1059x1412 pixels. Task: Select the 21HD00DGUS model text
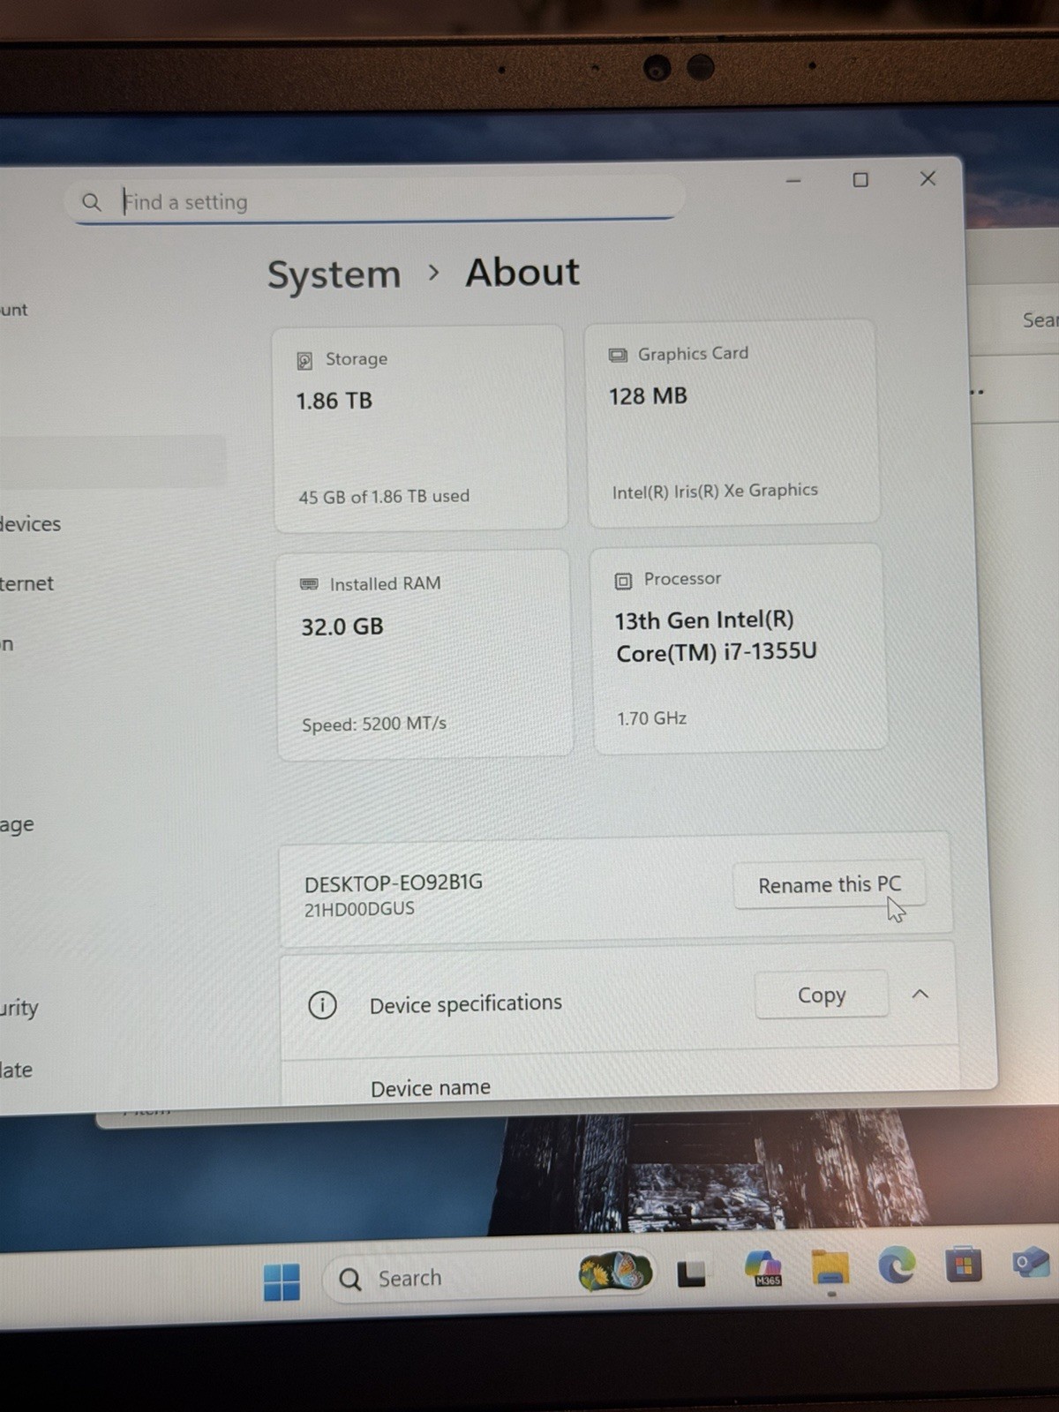[x=359, y=909]
